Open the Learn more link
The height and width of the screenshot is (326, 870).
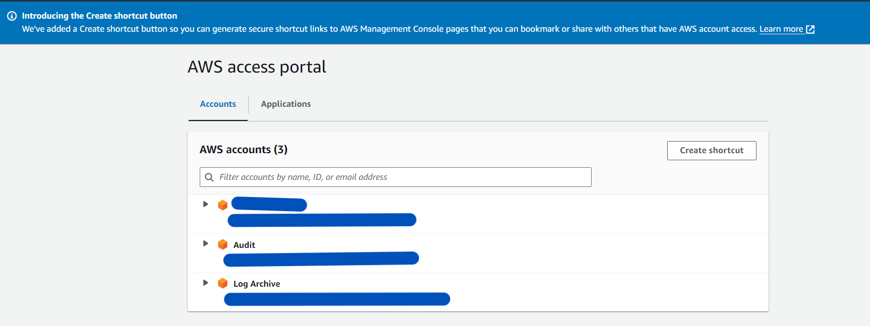click(781, 29)
